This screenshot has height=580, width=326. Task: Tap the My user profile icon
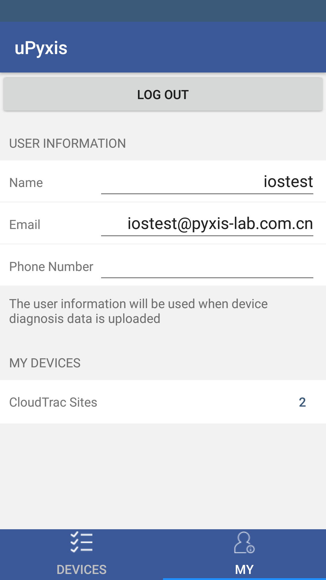point(244,543)
